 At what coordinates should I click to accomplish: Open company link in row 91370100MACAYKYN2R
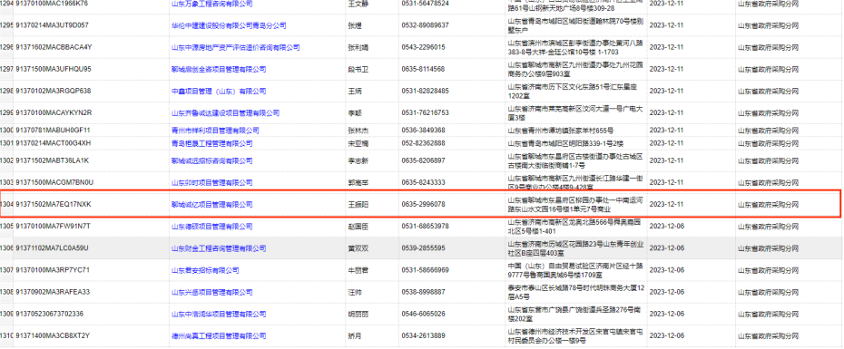point(226,113)
